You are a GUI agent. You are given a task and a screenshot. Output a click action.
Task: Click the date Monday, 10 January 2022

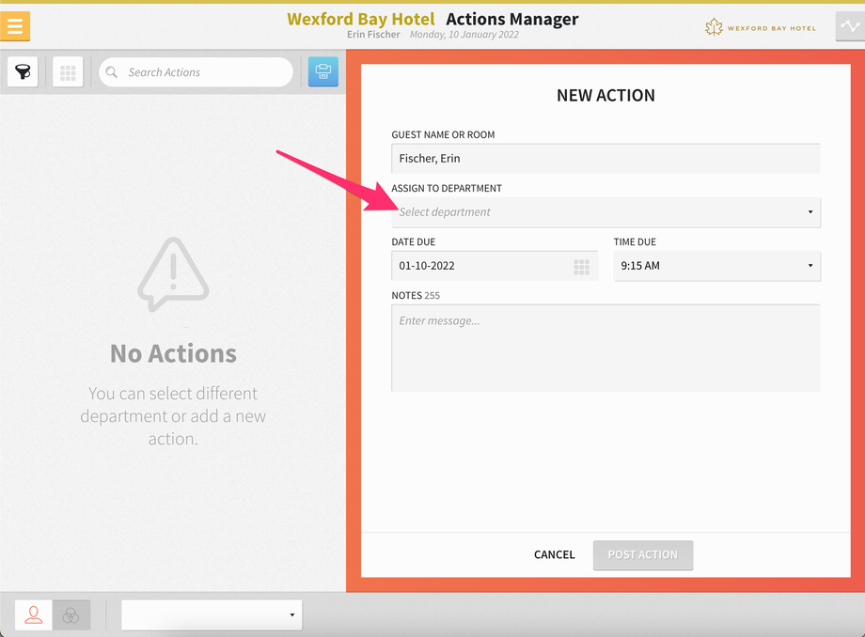click(464, 34)
